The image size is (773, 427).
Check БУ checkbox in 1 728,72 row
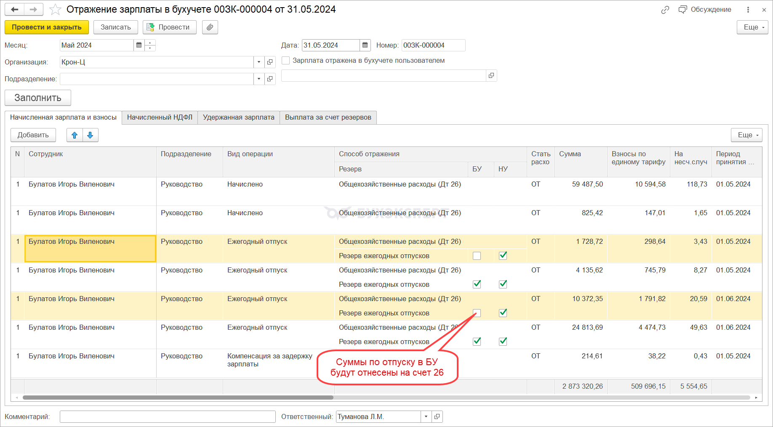point(477,256)
